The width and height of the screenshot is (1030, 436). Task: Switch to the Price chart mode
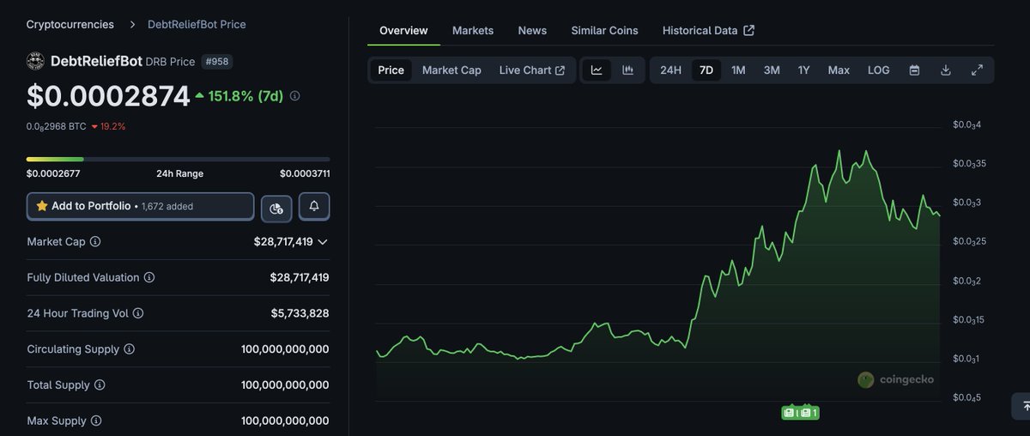[391, 70]
